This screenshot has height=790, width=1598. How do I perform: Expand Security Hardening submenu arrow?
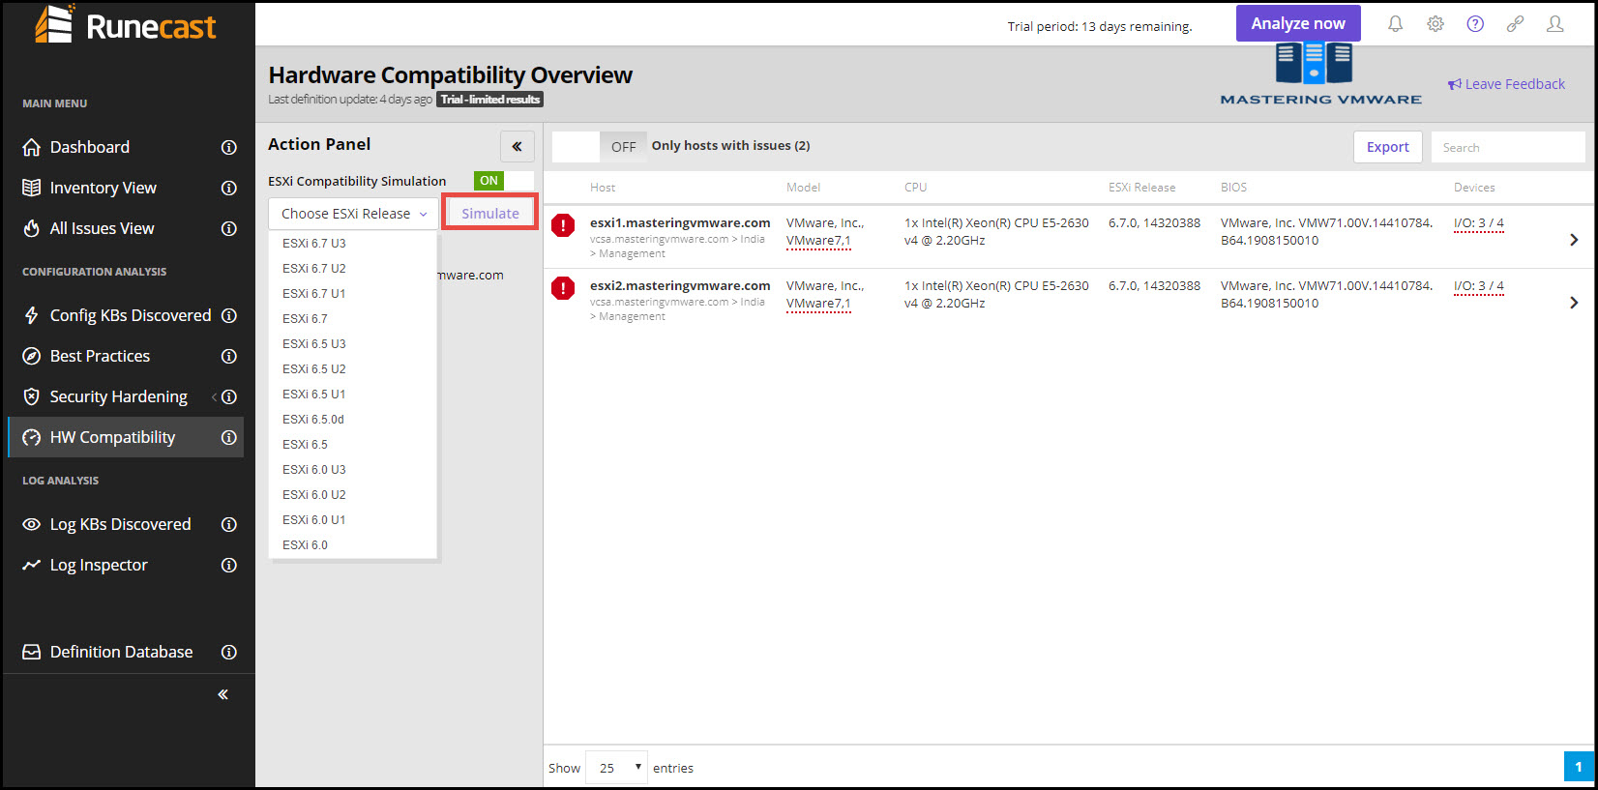(x=214, y=396)
